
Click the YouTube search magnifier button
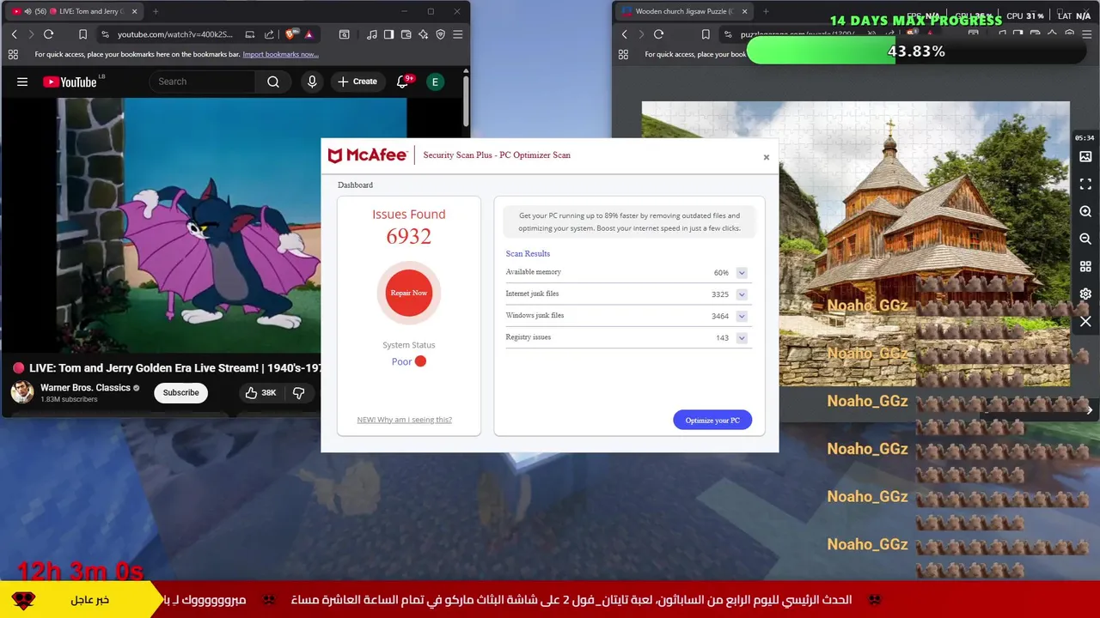coord(273,82)
